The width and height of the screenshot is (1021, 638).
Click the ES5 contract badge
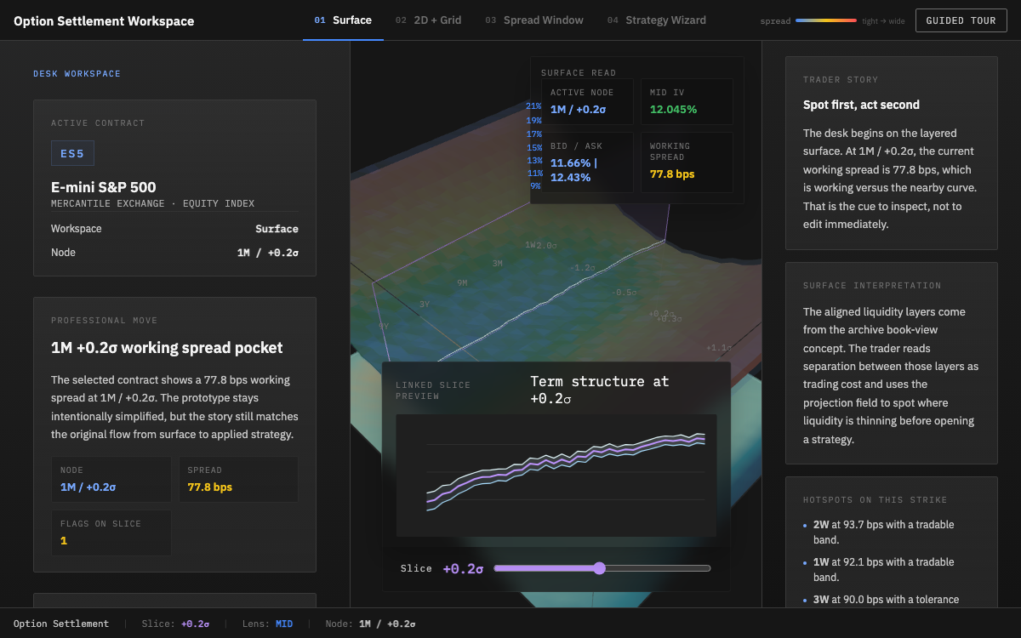[72, 153]
